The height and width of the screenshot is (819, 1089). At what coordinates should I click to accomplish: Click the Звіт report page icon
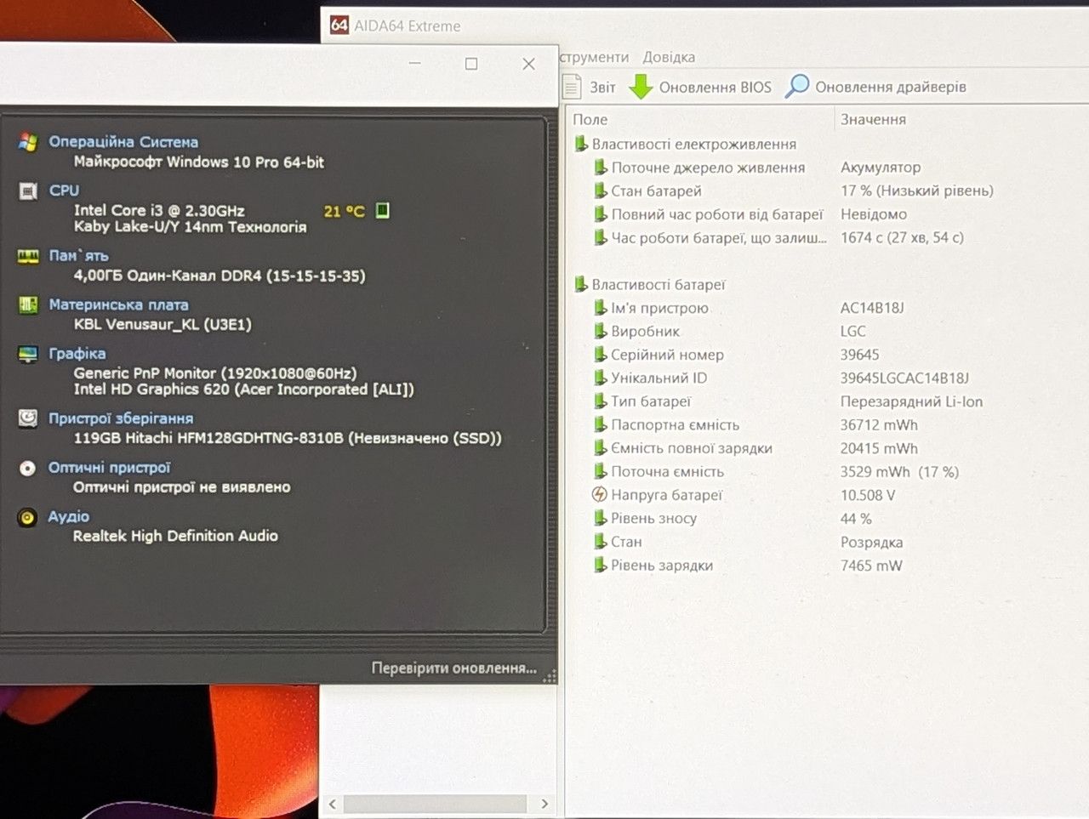pos(573,87)
